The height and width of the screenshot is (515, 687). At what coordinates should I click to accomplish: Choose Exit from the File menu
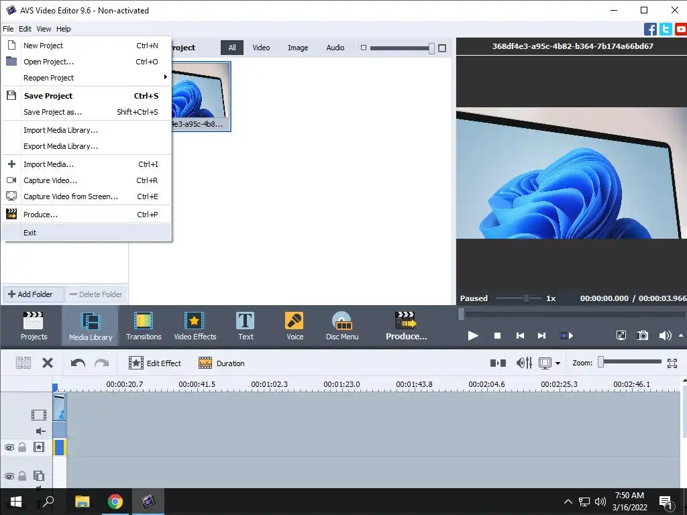click(87, 233)
